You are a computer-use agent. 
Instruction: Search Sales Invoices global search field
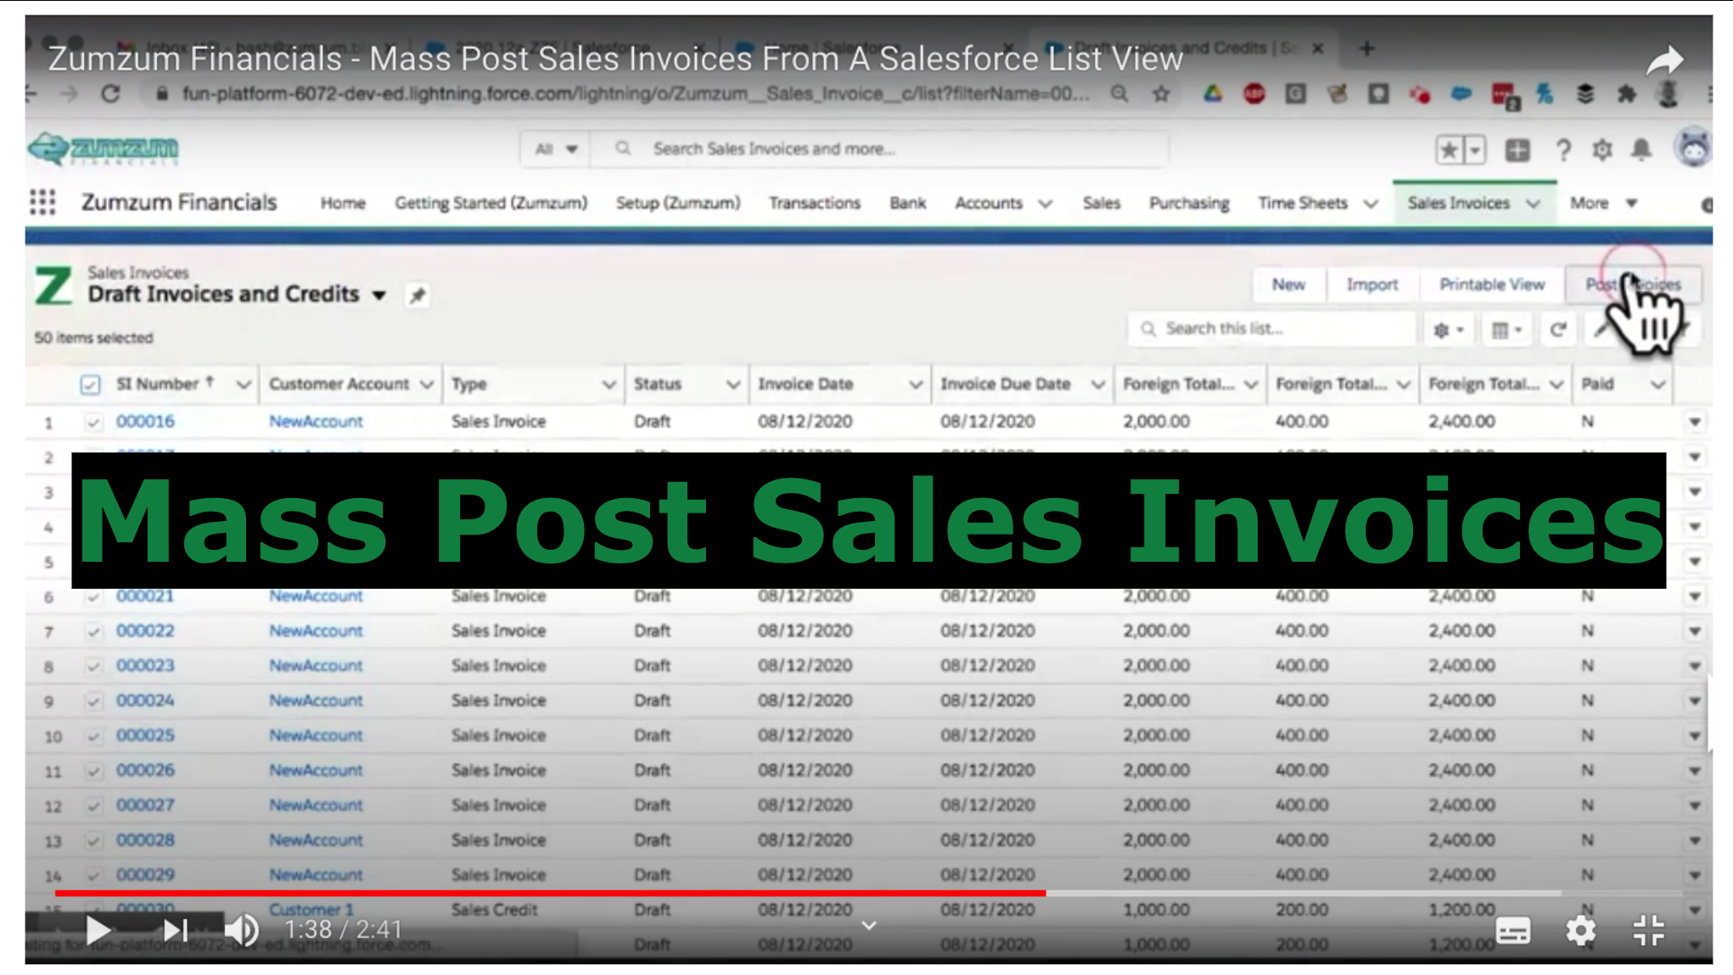[x=879, y=149]
